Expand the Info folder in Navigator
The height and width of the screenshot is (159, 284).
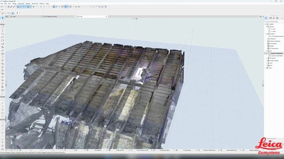[x=267, y=65]
